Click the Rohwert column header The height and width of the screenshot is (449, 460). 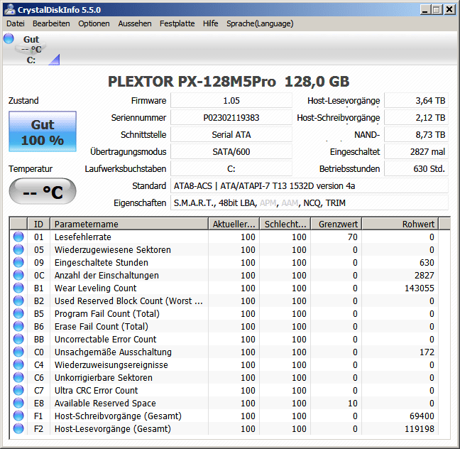pyautogui.click(x=400, y=224)
